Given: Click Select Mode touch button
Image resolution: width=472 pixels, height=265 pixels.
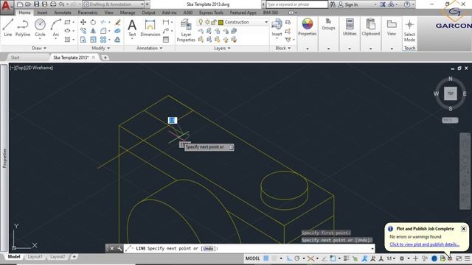Looking at the screenshot, I should (x=409, y=30).
